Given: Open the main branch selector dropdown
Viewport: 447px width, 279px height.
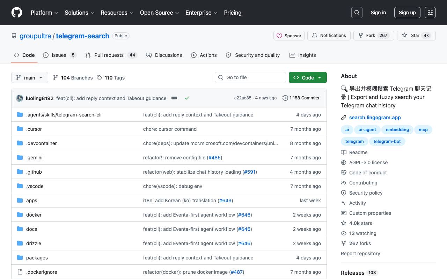Looking at the screenshot, I should pyautogui.click(x=29, y=77).
